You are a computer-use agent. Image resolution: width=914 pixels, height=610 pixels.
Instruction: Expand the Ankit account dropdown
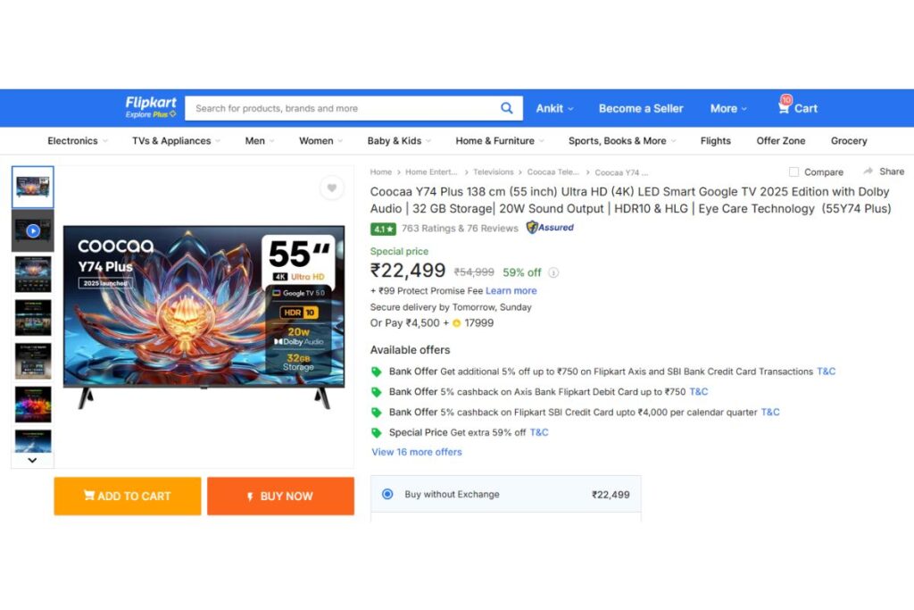(x=554, y=108)
